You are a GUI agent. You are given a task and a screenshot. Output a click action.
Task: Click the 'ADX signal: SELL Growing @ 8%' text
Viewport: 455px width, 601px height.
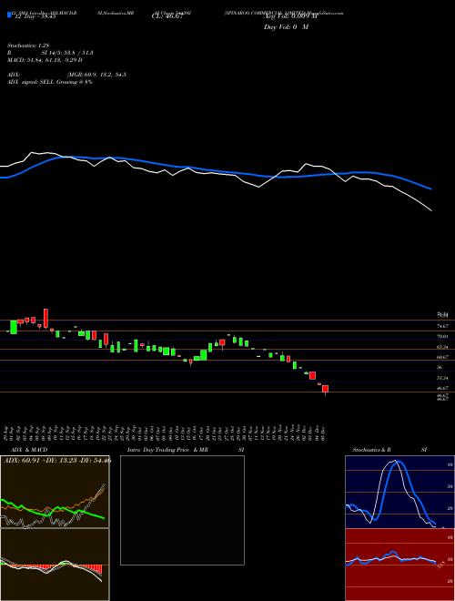pos(50,82)
